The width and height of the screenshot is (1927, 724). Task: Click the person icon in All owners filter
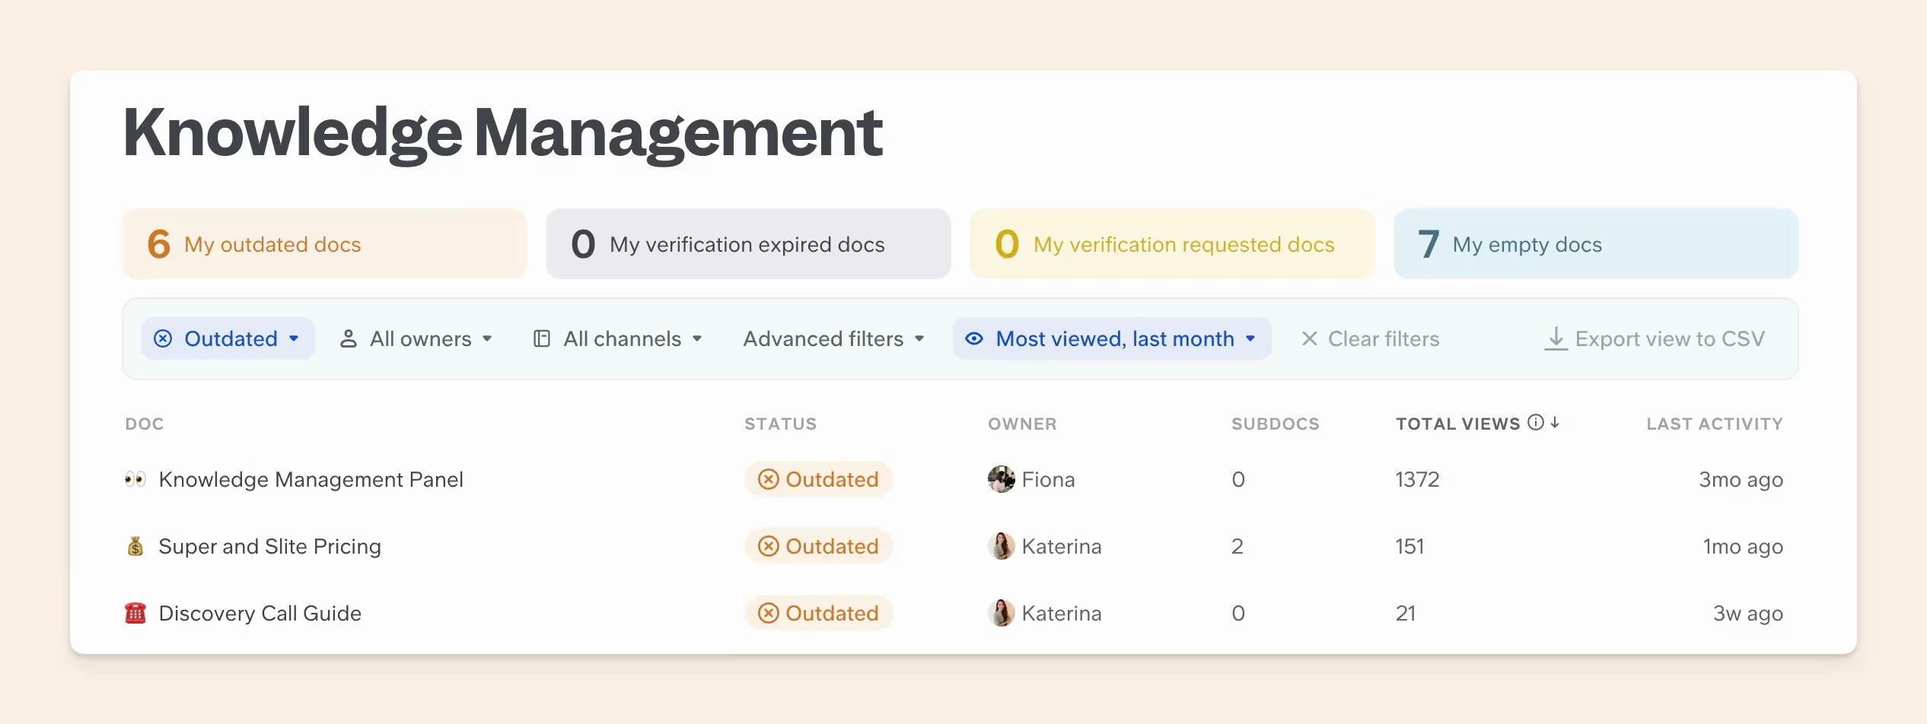coord(348,338)
